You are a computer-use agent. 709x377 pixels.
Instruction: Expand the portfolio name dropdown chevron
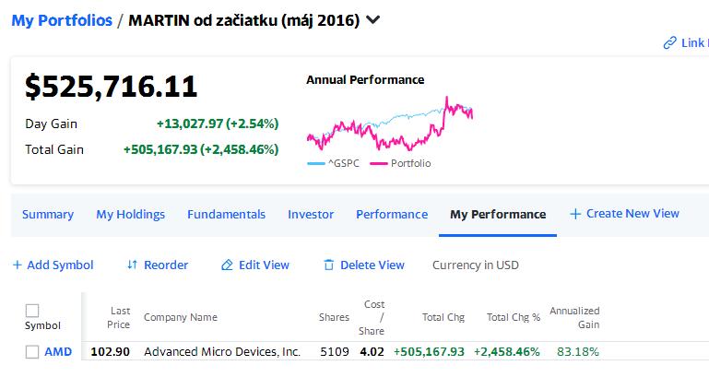(x=372, y=20)
